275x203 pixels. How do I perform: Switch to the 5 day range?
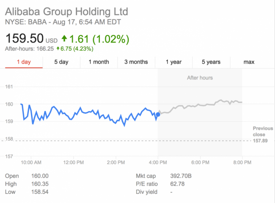pos(61,62)
